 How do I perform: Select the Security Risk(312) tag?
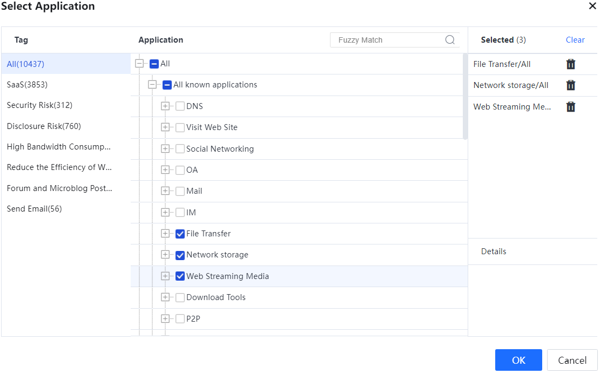[39, 105]
